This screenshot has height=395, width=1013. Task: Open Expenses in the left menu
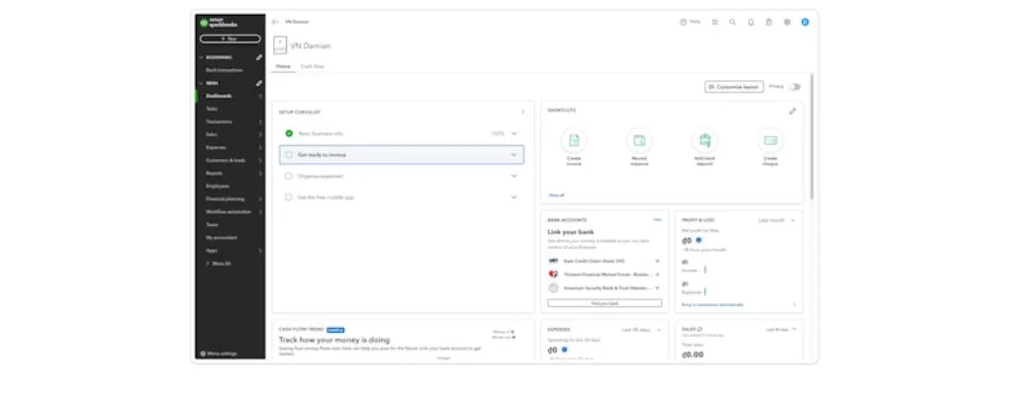coord(216,147)
